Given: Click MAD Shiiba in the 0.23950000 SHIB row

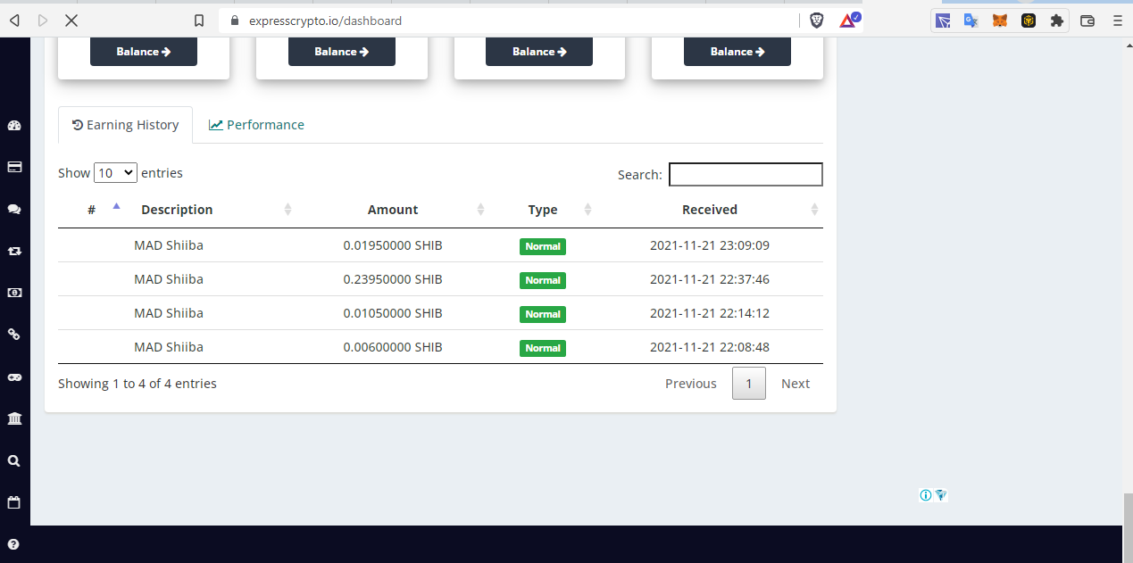Looking at the screenshot, I should coord(169,279).
